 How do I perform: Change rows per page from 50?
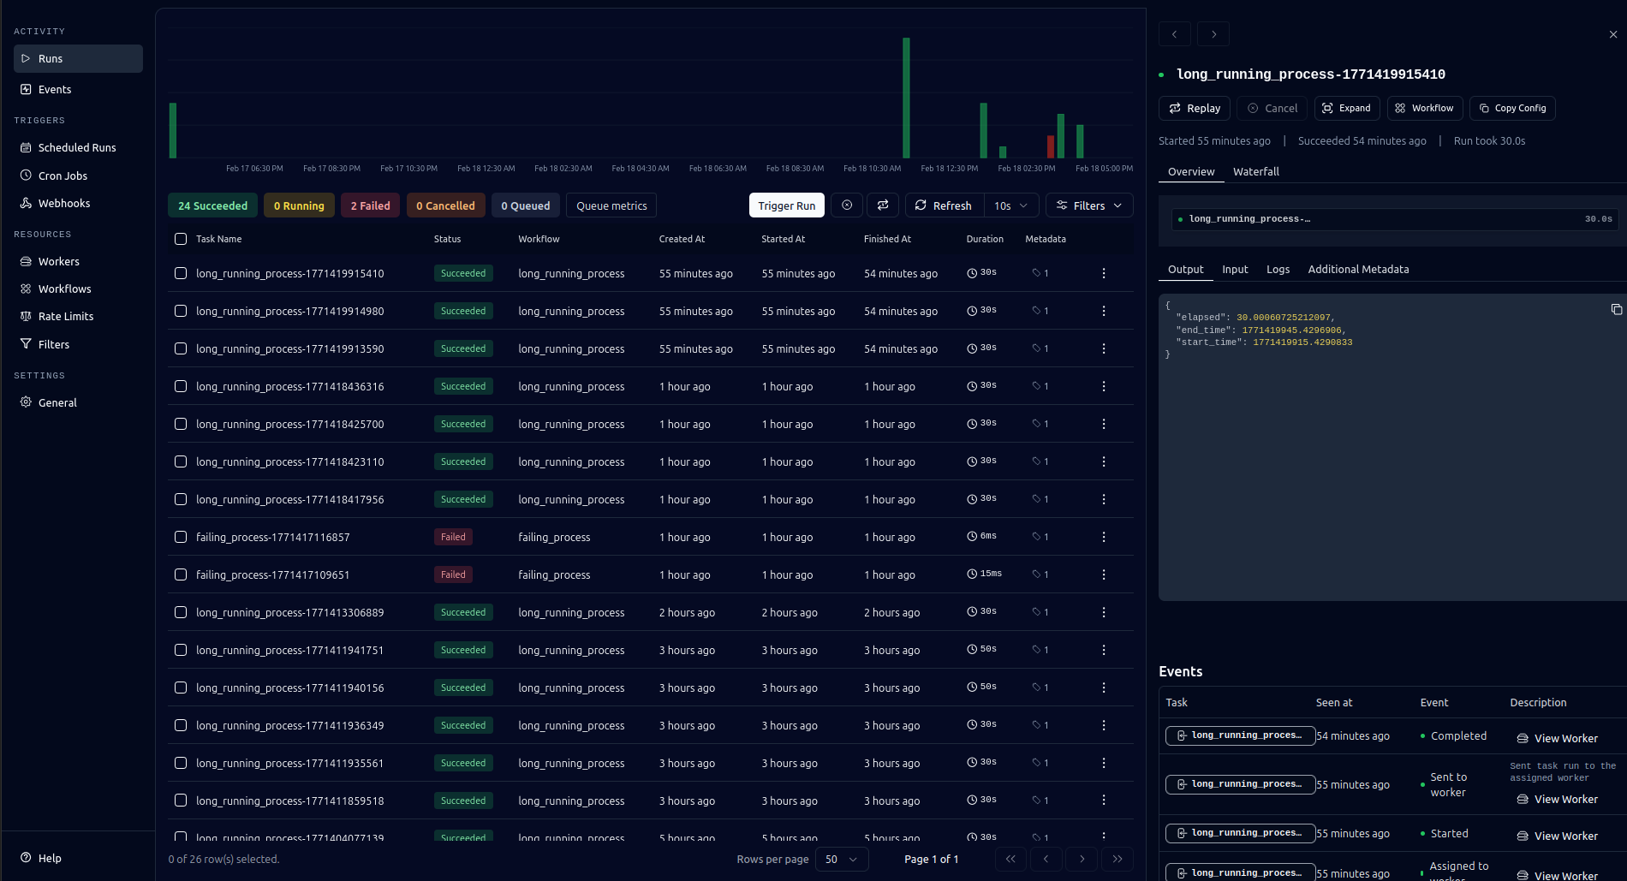pos(841,859)
